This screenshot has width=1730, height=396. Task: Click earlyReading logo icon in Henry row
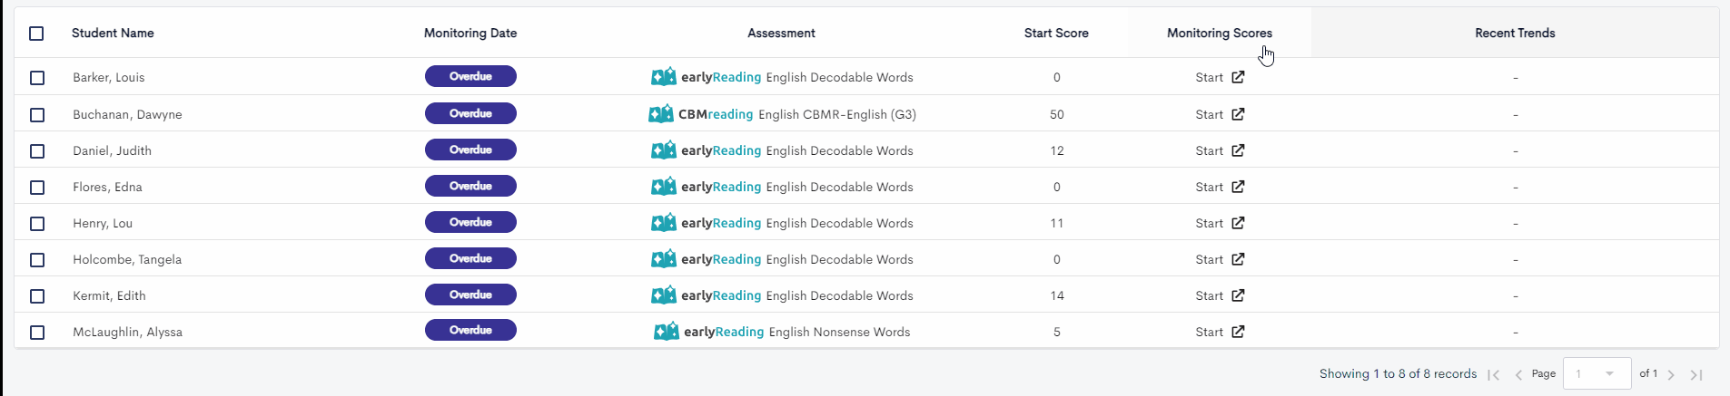[x=664, y=223]
